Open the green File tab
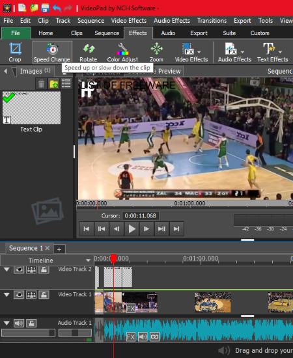Screen dimensions: 293x358 16,33
